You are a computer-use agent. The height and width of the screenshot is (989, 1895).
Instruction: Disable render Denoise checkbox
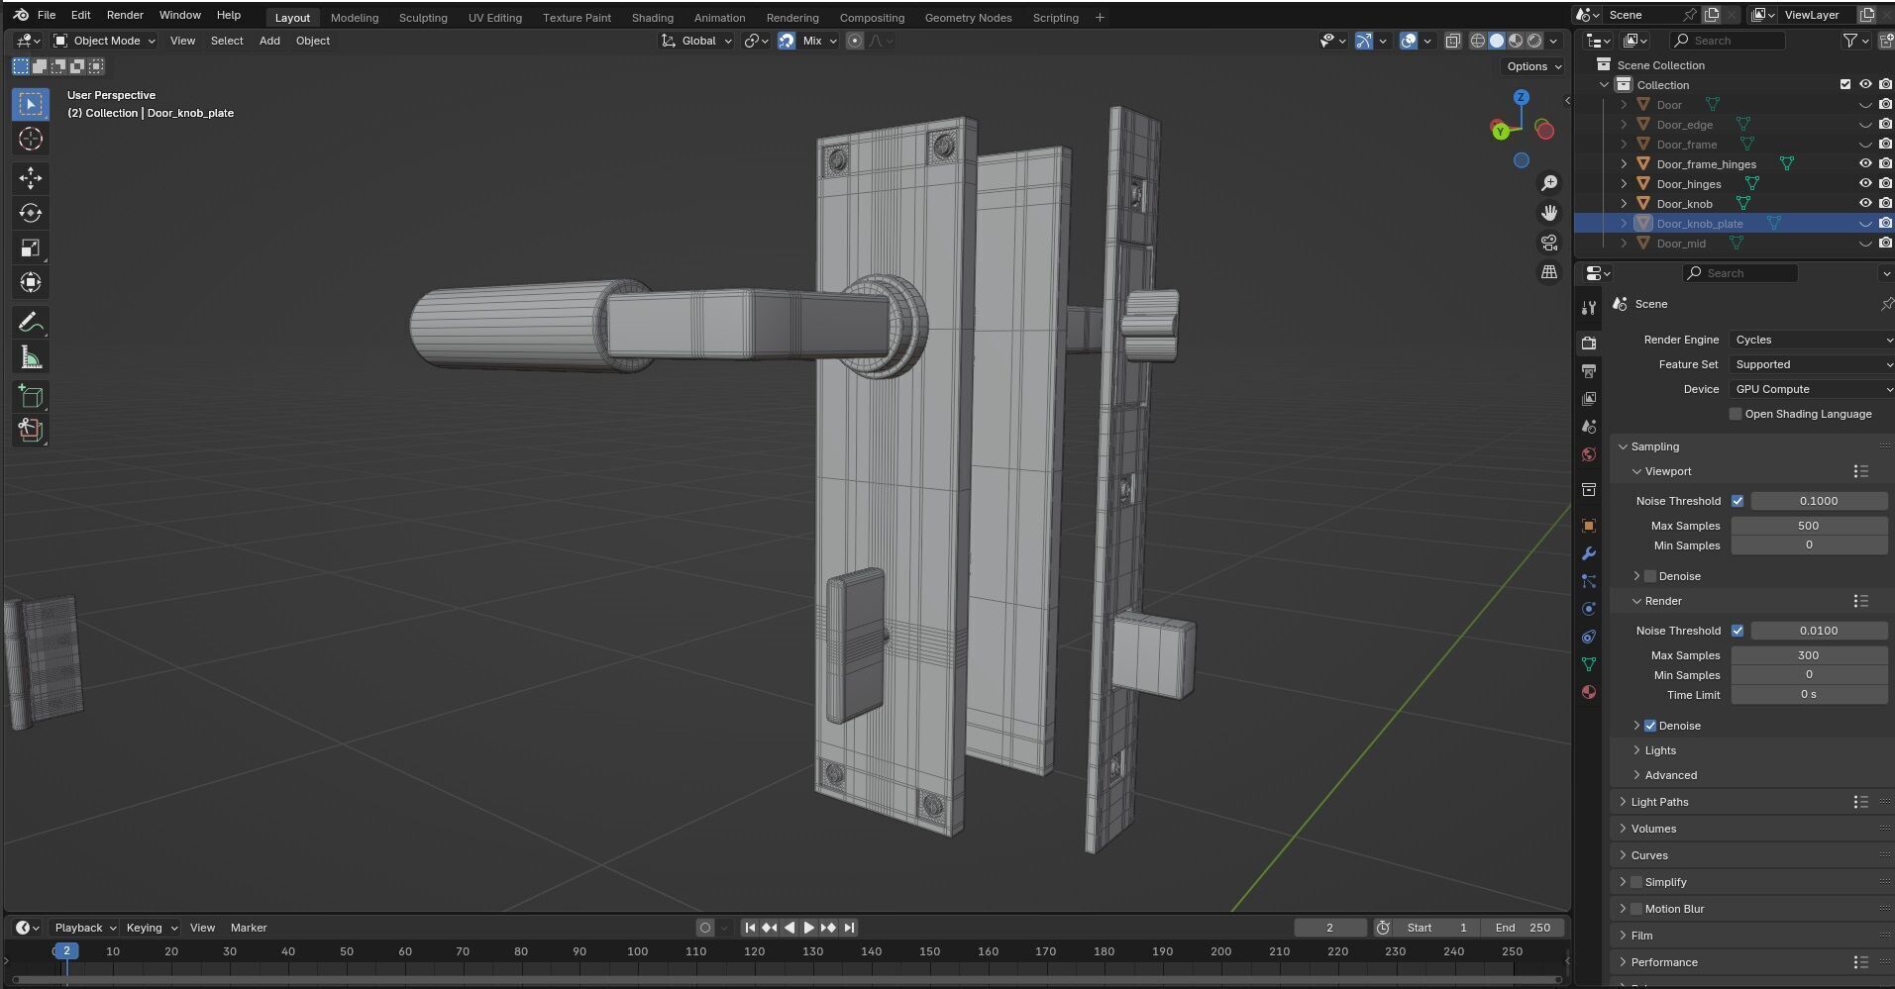click(1650, 726)
